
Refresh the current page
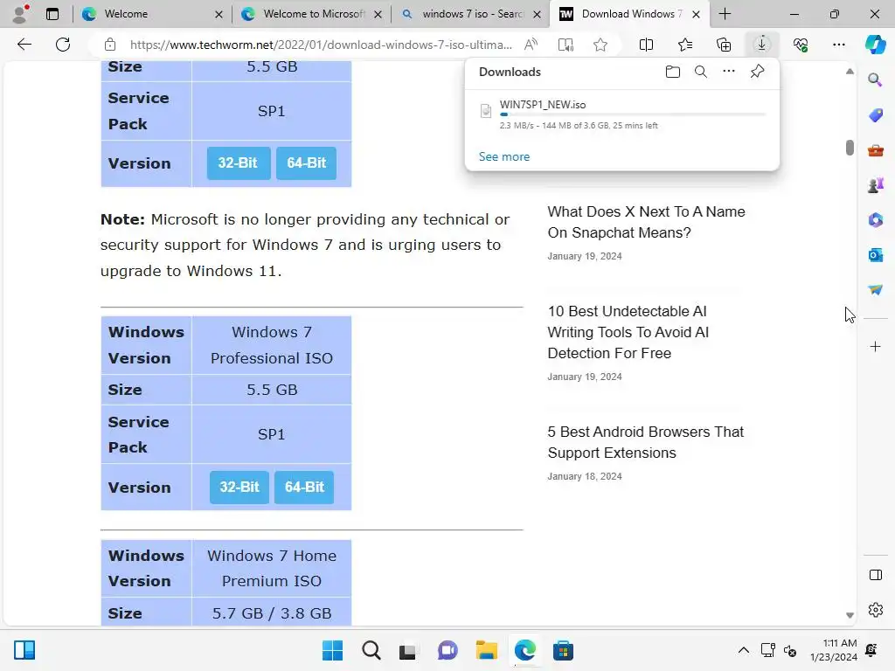[x=63, y=45]
